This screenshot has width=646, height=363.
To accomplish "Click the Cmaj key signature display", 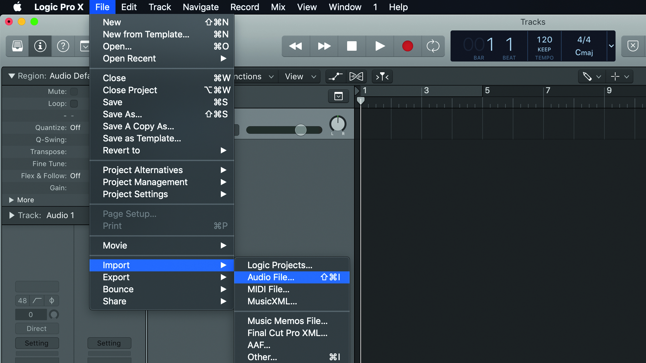I will [x=584, y=53].
